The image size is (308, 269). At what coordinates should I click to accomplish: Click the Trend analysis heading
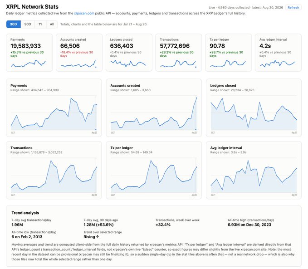(x=25, y=213)
